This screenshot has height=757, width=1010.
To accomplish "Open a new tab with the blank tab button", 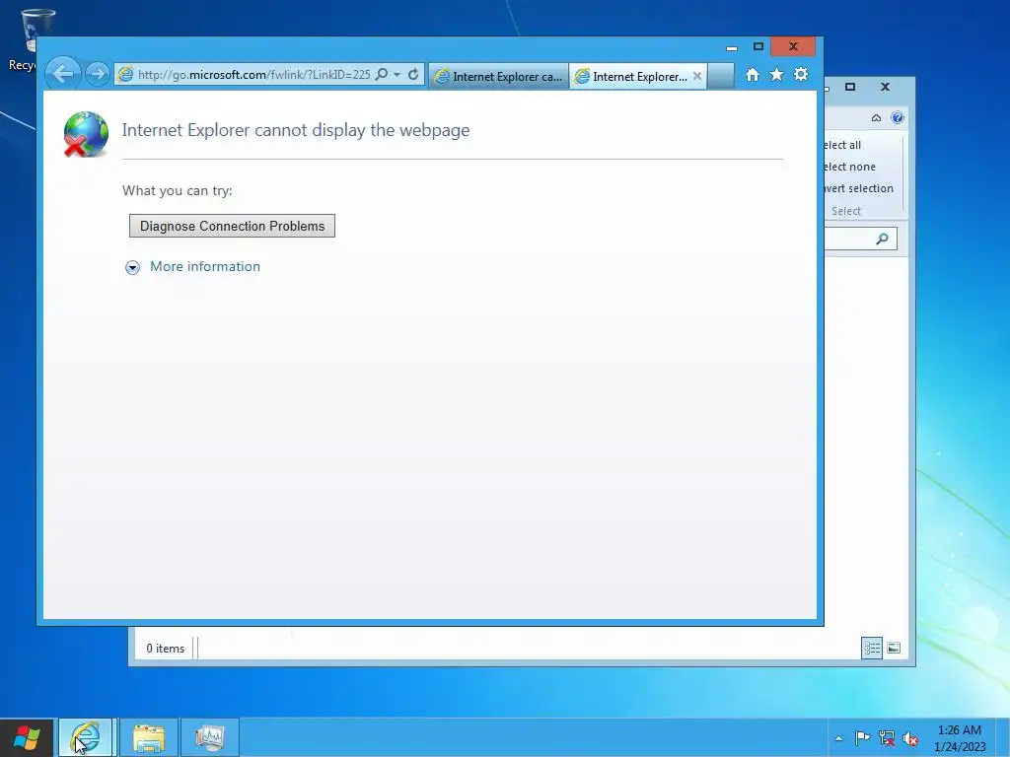I will point(721,76).
